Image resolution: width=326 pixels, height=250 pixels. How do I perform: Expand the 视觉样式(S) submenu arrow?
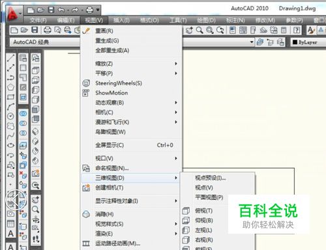click(176, 224)
